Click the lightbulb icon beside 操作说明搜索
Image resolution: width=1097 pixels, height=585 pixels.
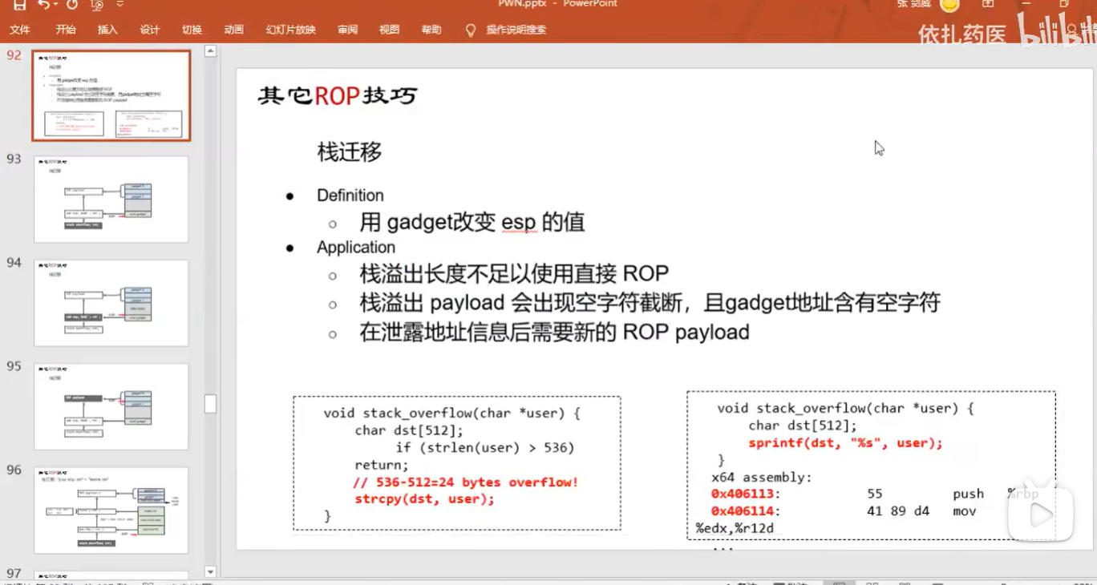coord(471,30)
